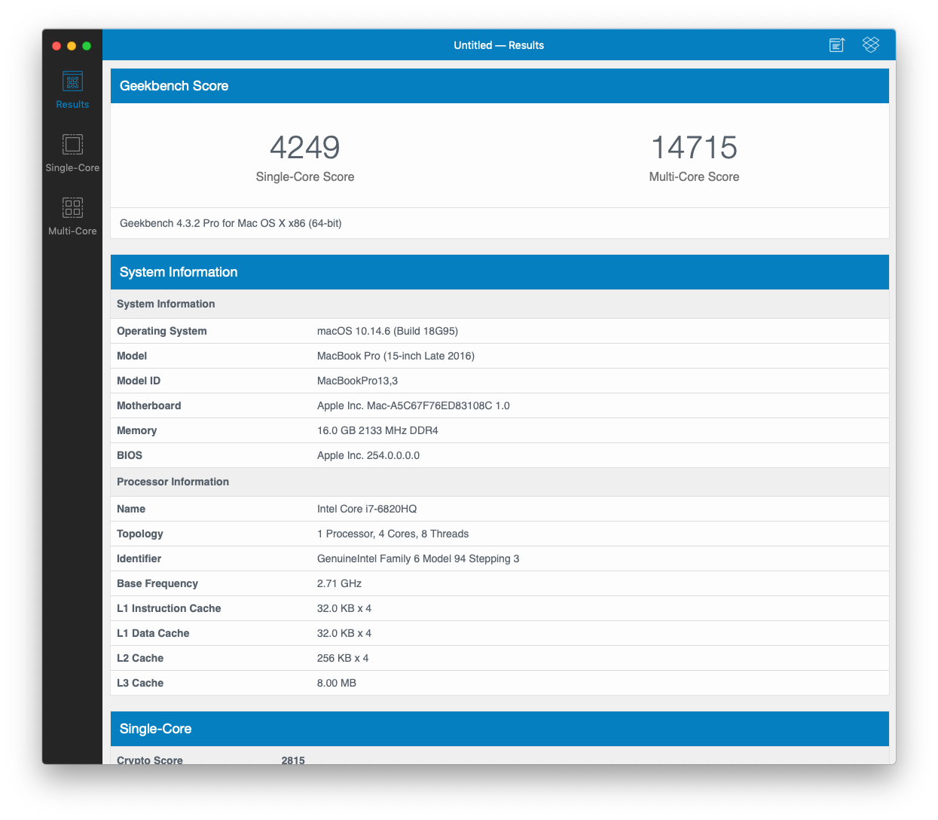This screenshot has width=938, height=820.
Task: Click the 8.00 MB value
Action: click(337, 683)
